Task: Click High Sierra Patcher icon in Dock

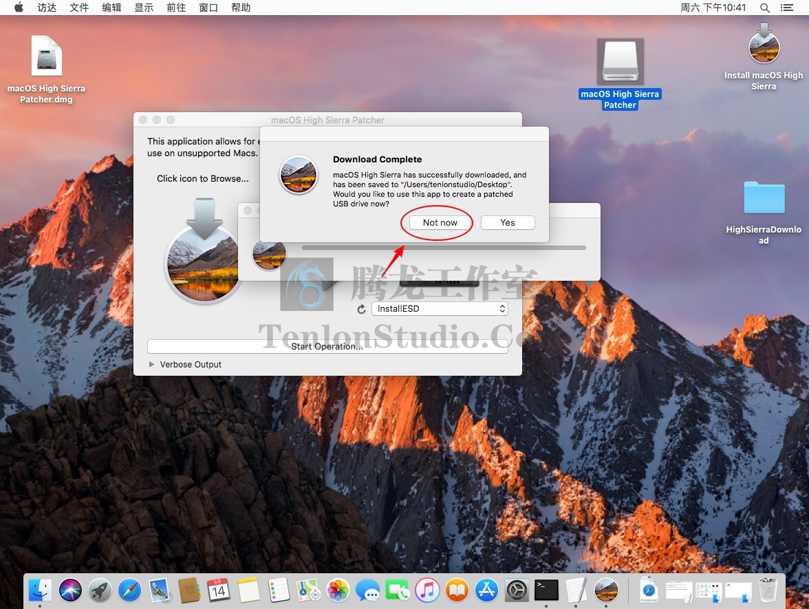Action: coord(606,590)
